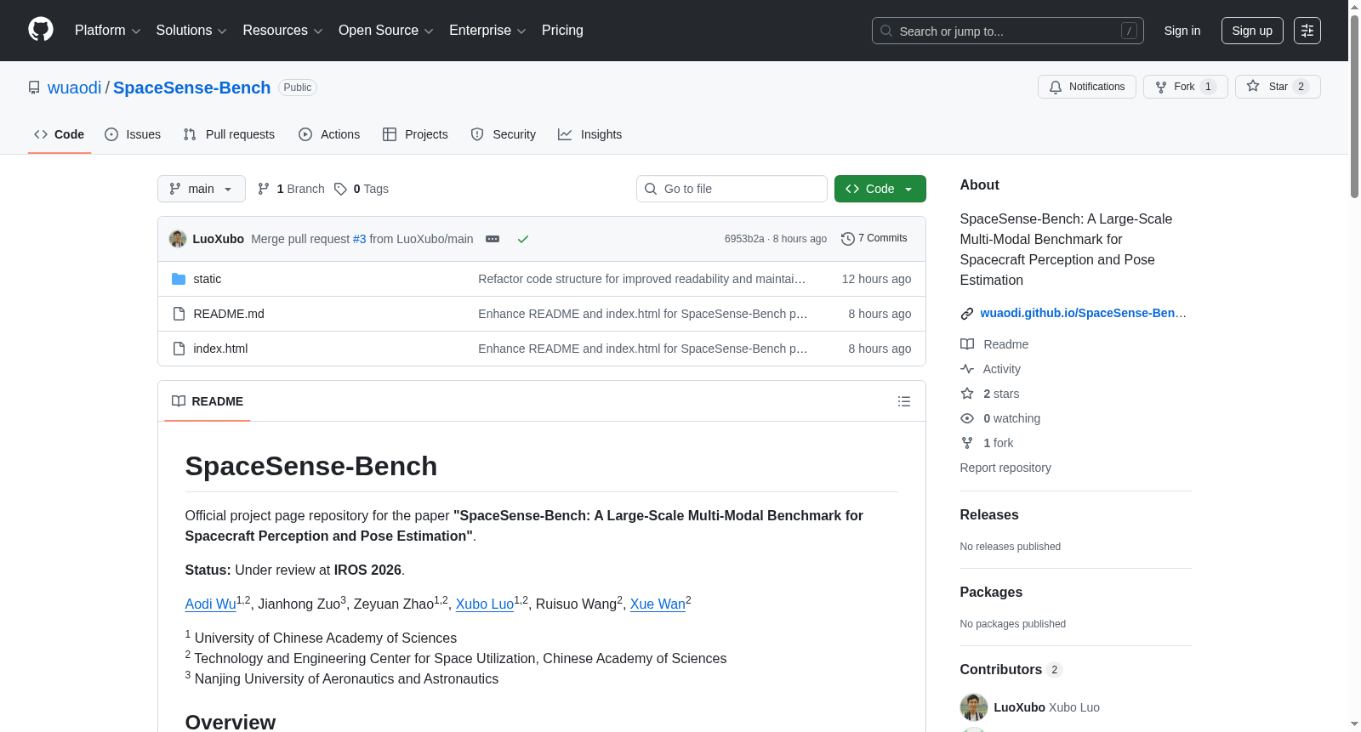Open the Packages section heading link
The width and height of the screenshot is (1361, 732).
(991, 593)
